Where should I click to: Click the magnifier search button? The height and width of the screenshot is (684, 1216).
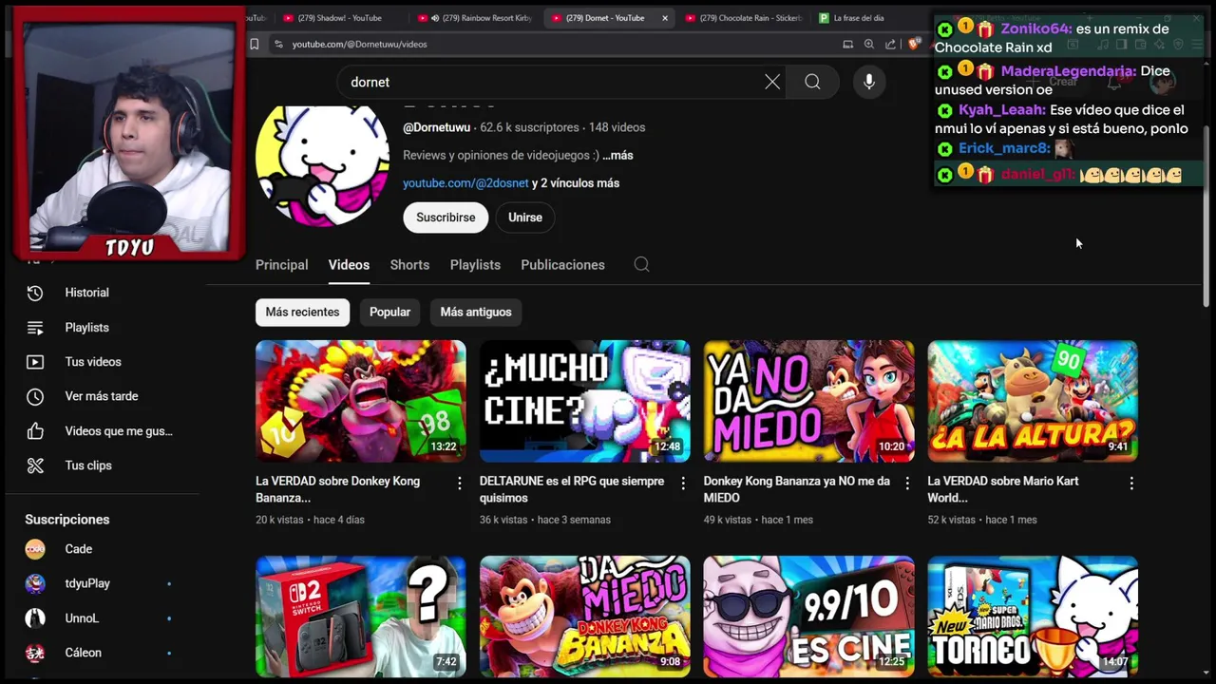(812, 82)
